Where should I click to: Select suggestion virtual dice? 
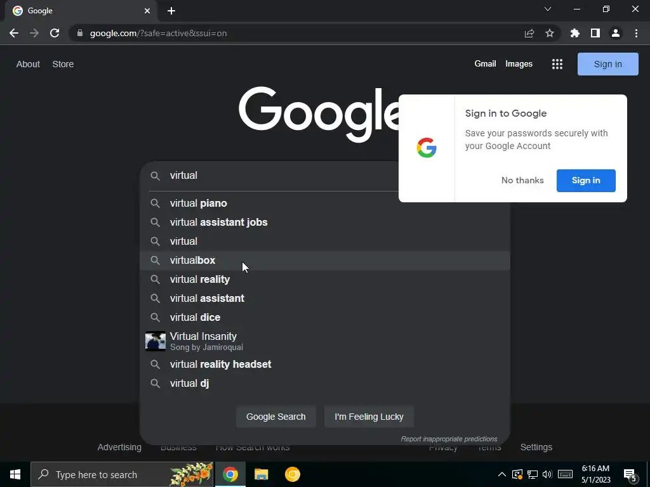(325, 318)
